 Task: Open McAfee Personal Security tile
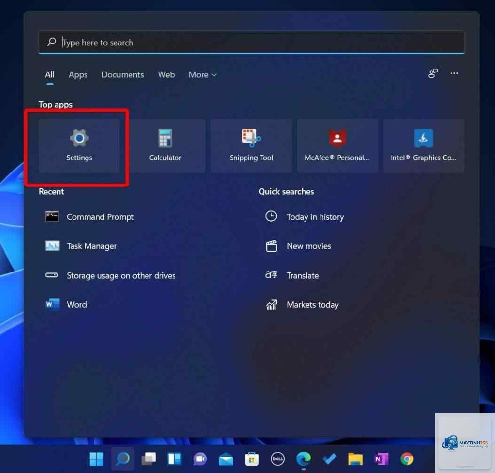337,146
